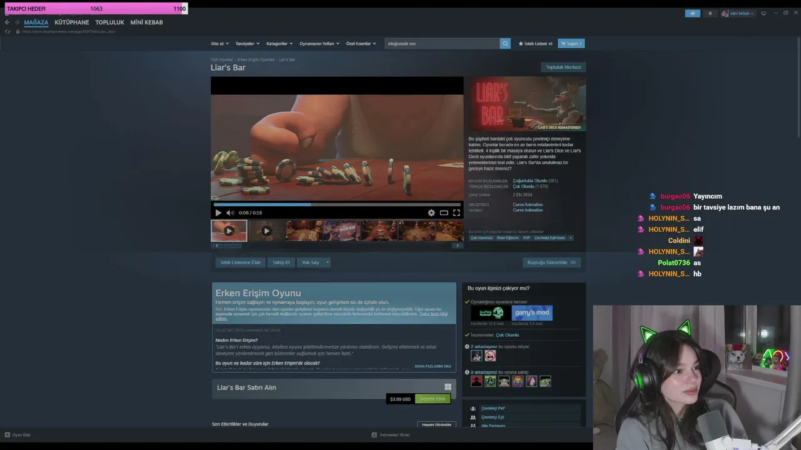
Task: Expand the Yok Say dropdown arrow
Action: coord(327,262)
